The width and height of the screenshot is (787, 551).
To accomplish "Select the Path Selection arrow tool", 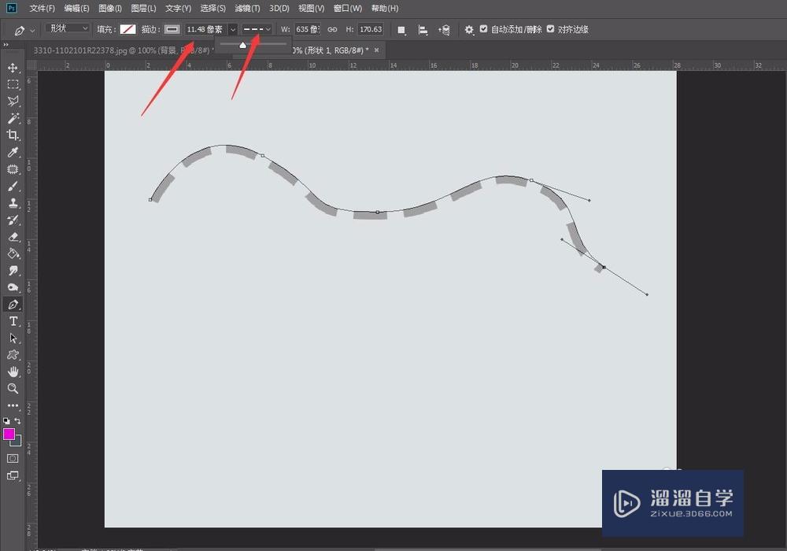I will click(x=13, y=338).
